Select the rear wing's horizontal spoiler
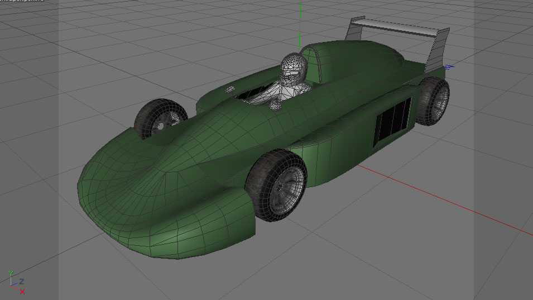This screenshot has height=300, width=533. click(x=397, y=26)
